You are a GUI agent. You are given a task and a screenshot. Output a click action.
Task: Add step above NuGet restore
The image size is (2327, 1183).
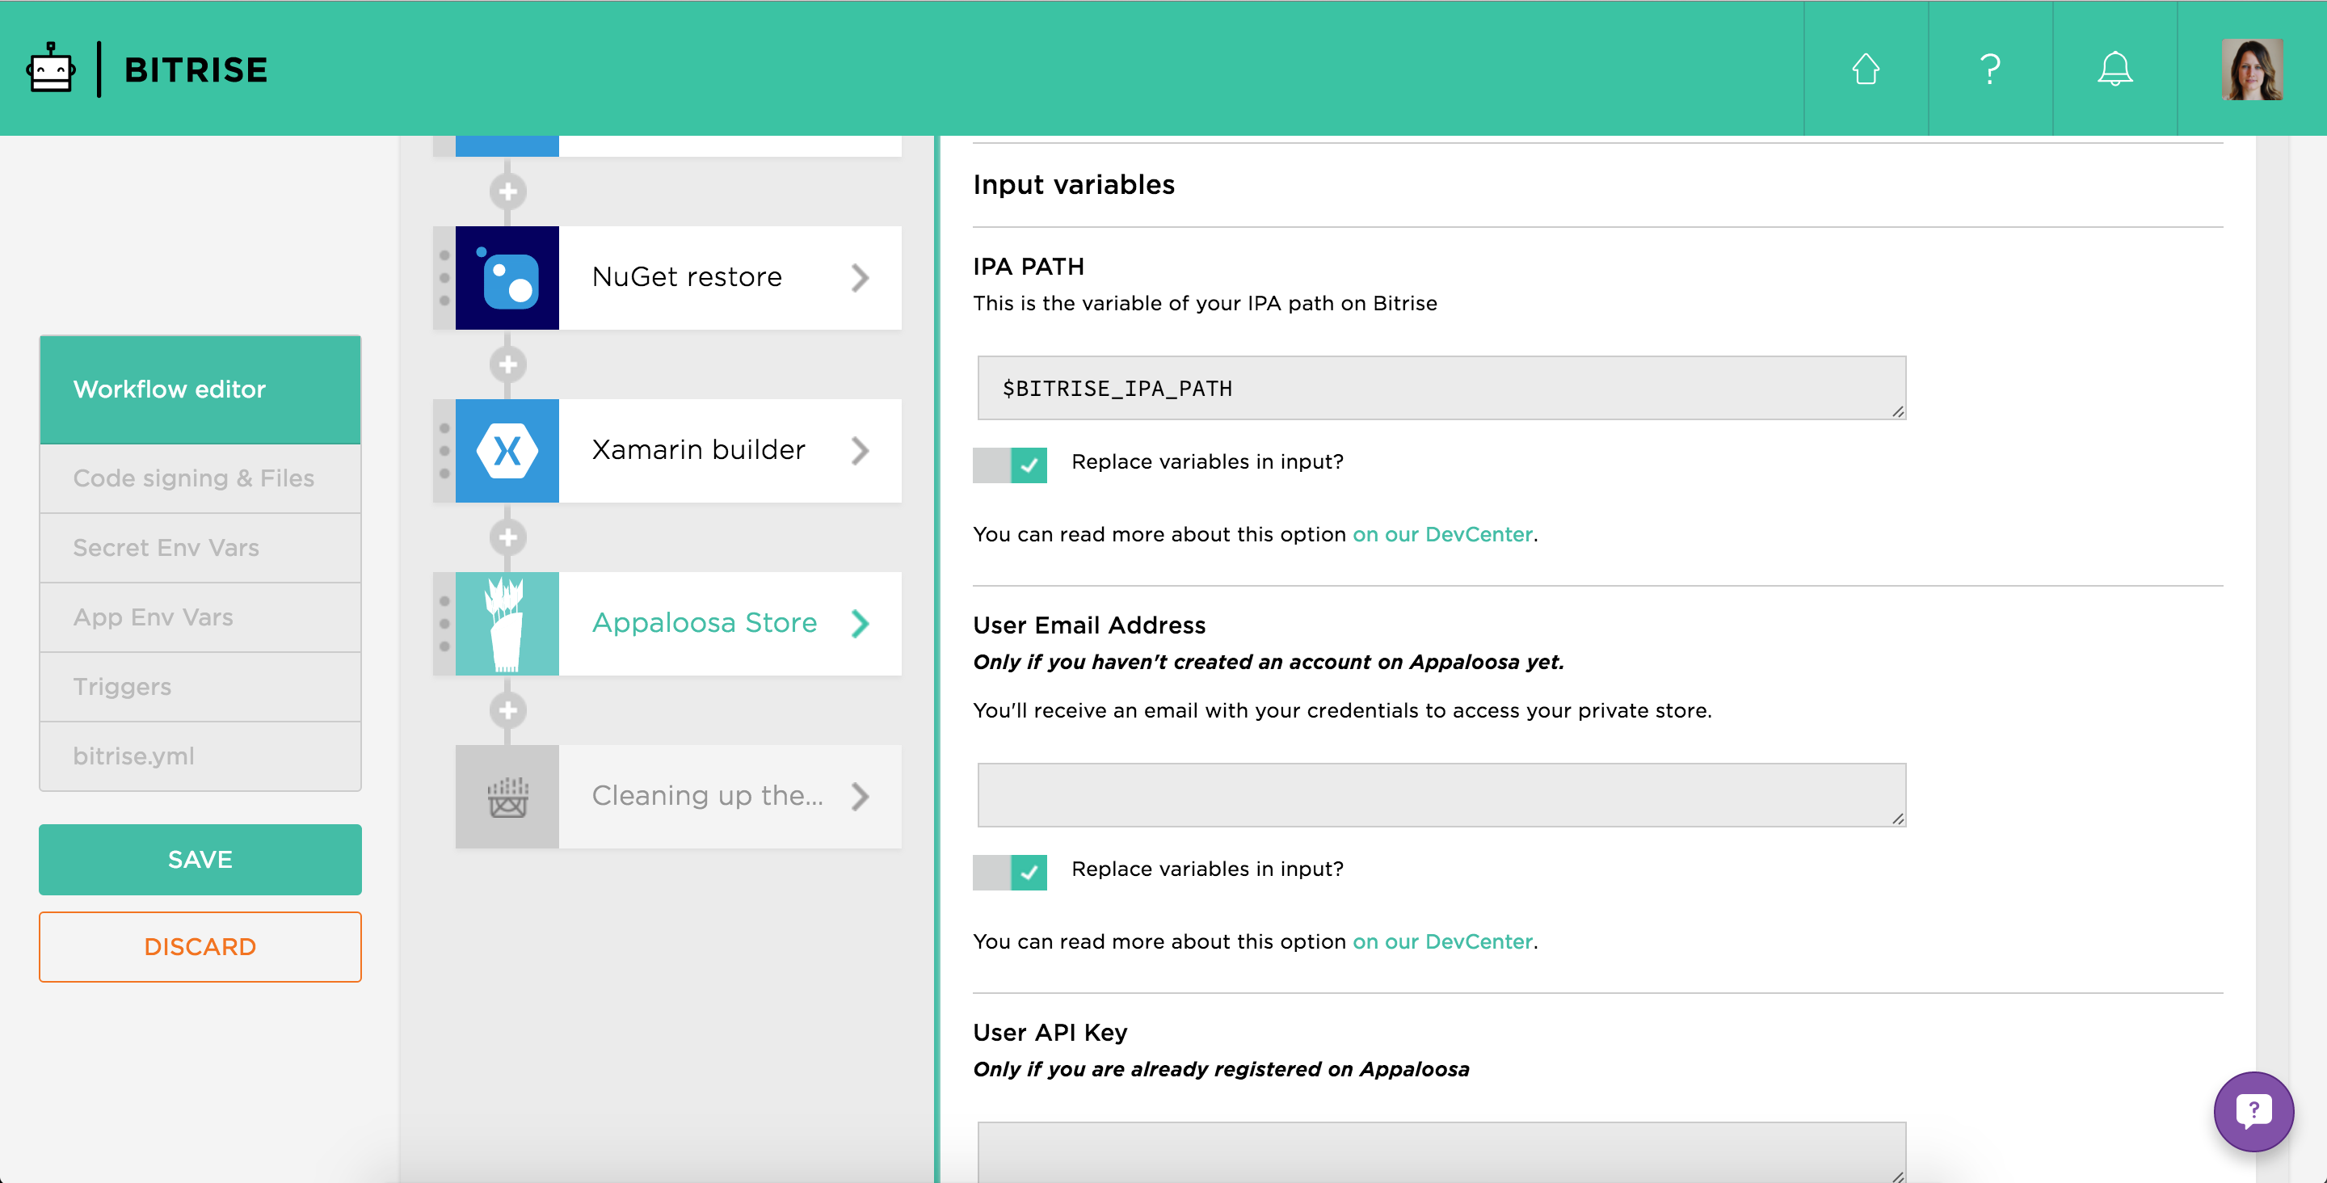pos(507,192)
